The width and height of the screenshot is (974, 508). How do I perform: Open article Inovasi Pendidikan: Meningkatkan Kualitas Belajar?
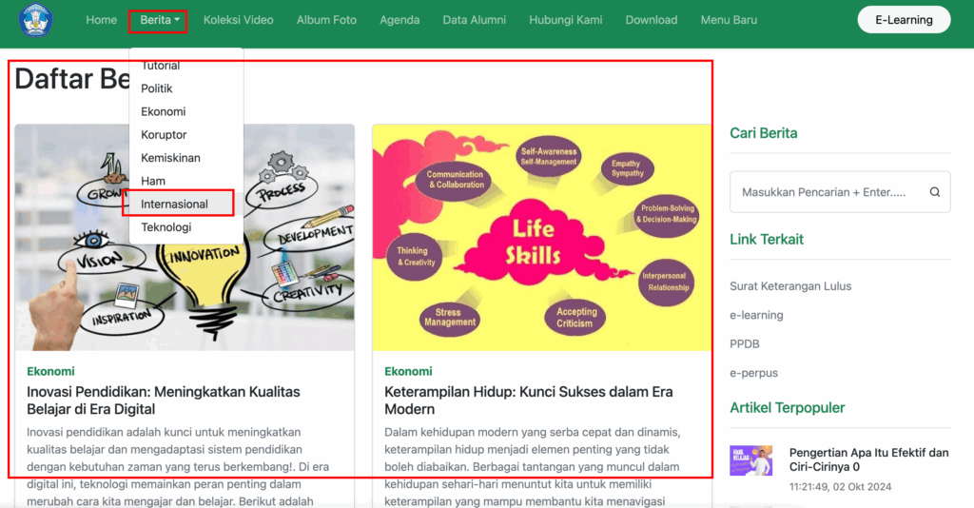163,401
